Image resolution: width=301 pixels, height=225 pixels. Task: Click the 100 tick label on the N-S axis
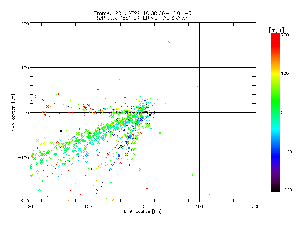click(x=25, y=67)
